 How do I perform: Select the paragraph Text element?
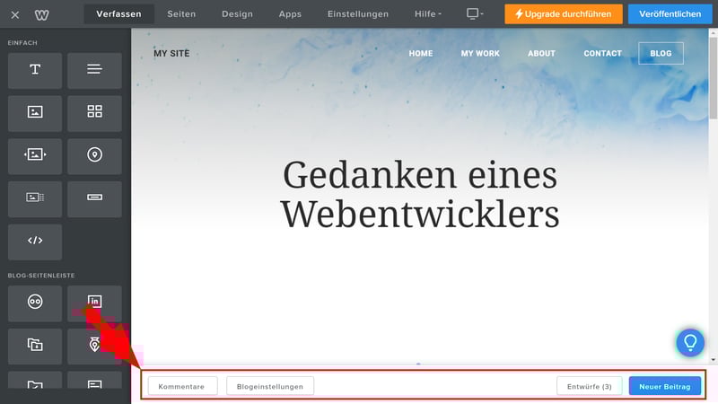click(94, 70)
